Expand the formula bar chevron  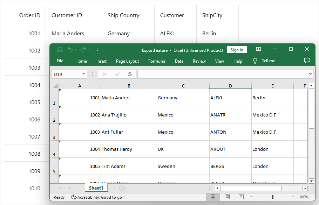tap(310, 74)
